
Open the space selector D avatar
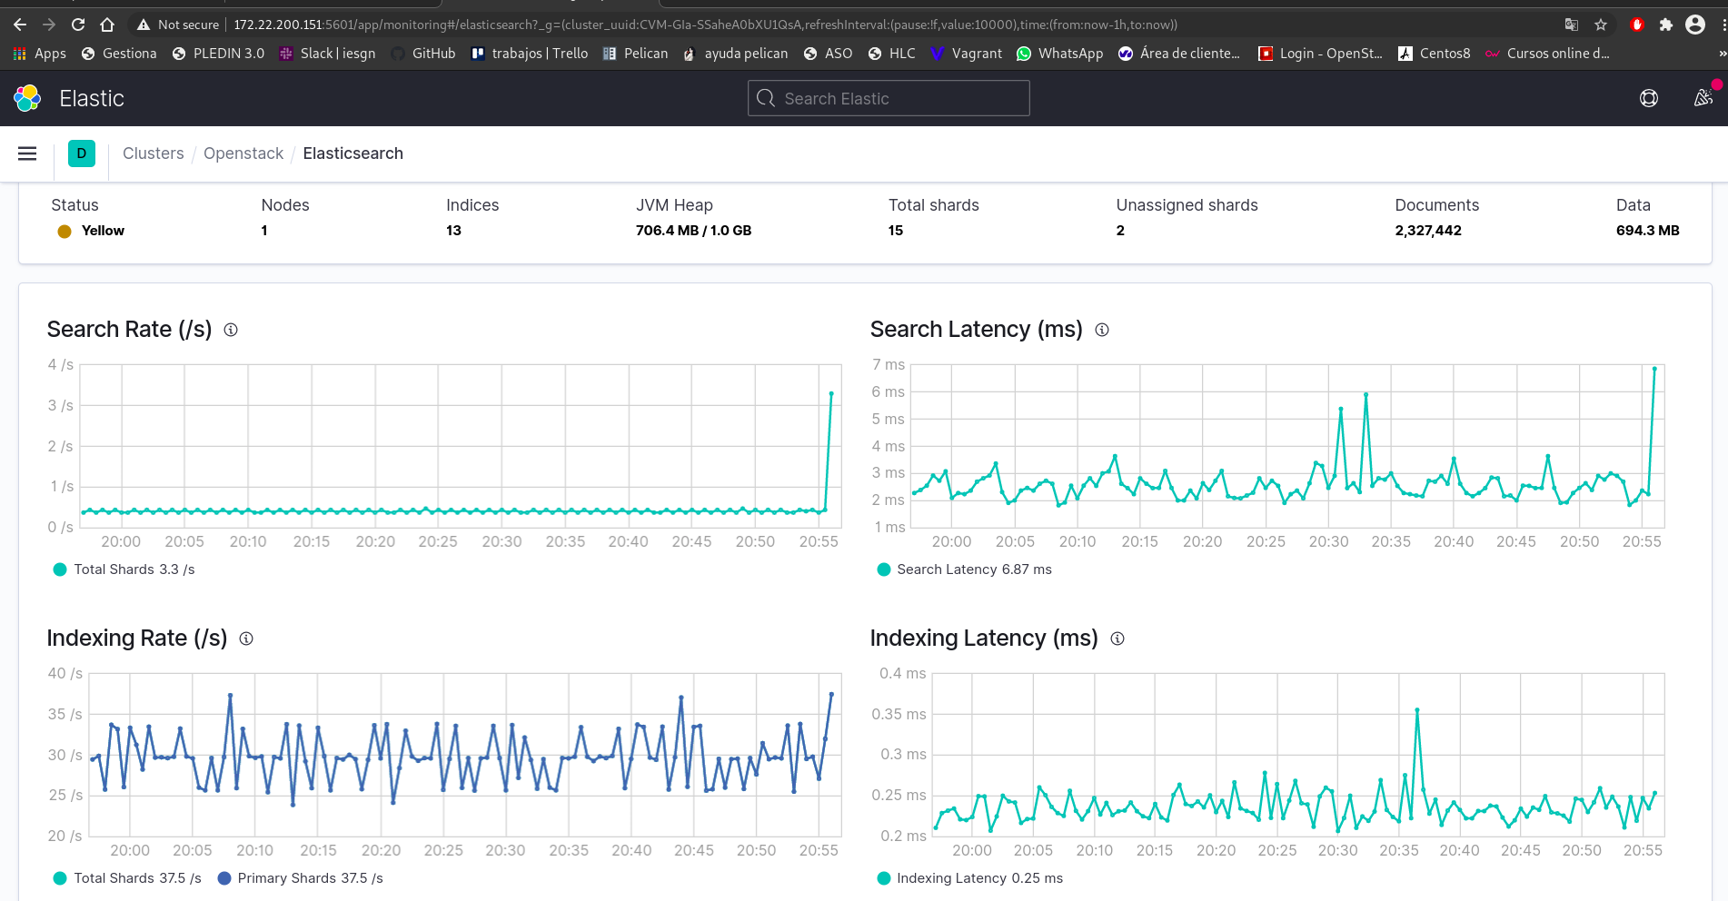tap(82, 153)
